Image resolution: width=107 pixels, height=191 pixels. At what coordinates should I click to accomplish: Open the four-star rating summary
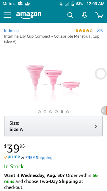[x=84, y=30]
